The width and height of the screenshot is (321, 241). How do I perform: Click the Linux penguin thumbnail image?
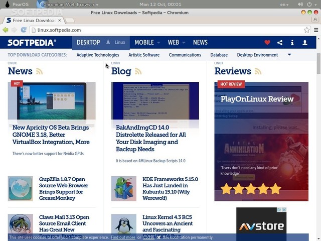coord(124,224)
